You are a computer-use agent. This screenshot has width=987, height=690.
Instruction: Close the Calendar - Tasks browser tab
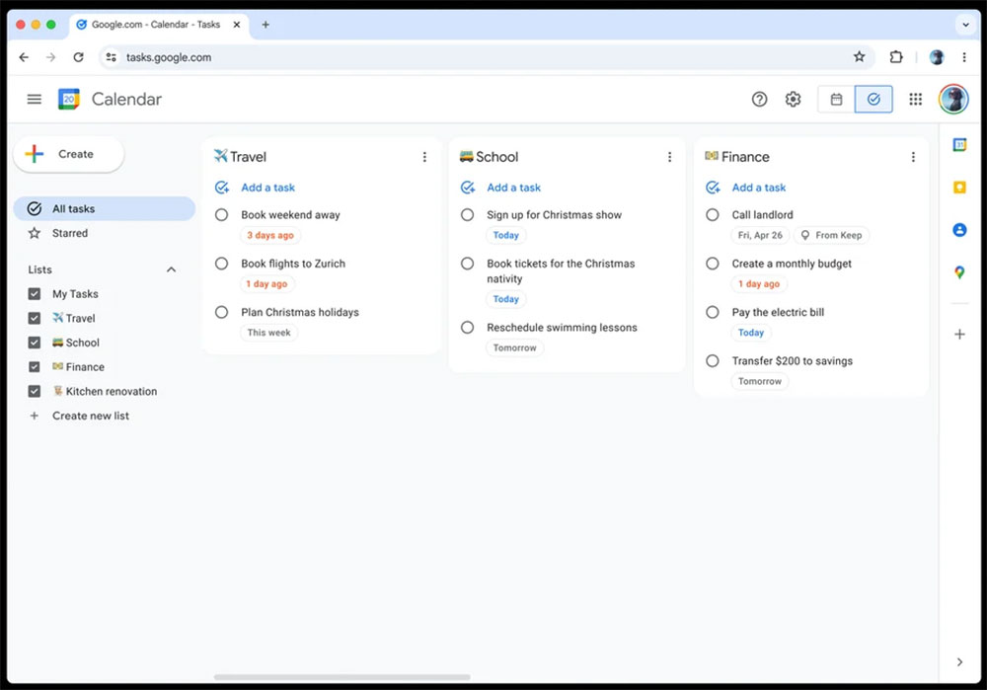(237, 25)
